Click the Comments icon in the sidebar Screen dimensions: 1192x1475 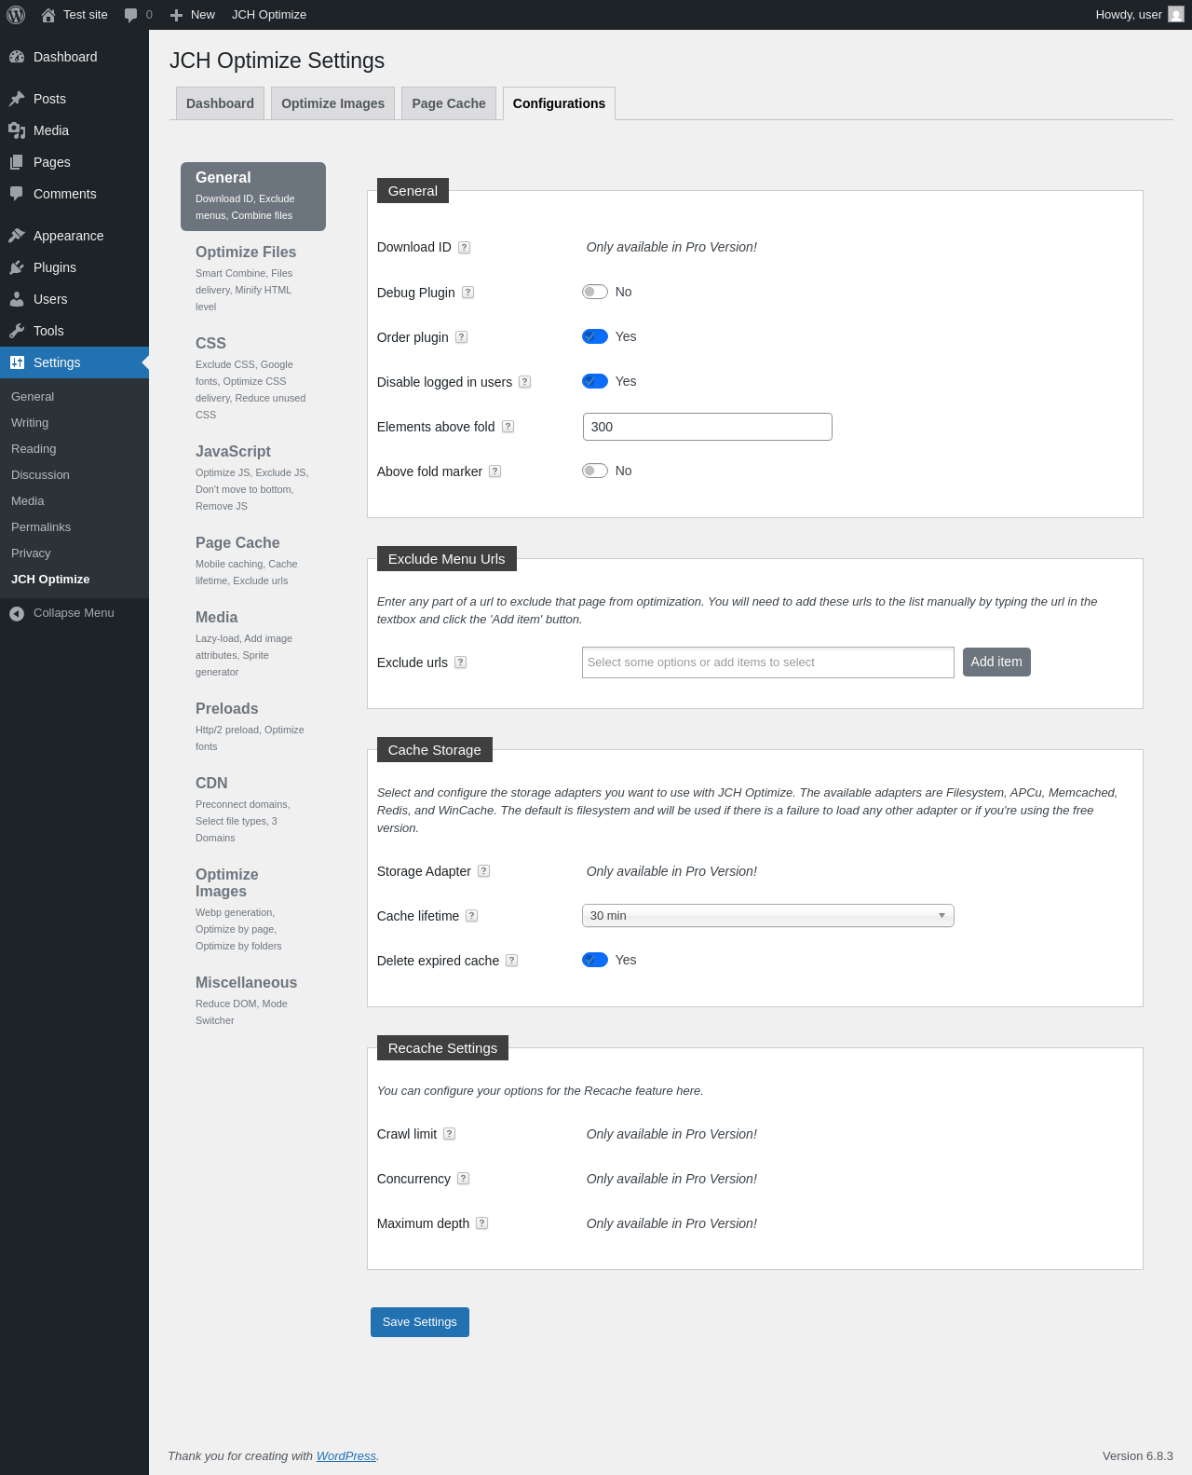17,194
